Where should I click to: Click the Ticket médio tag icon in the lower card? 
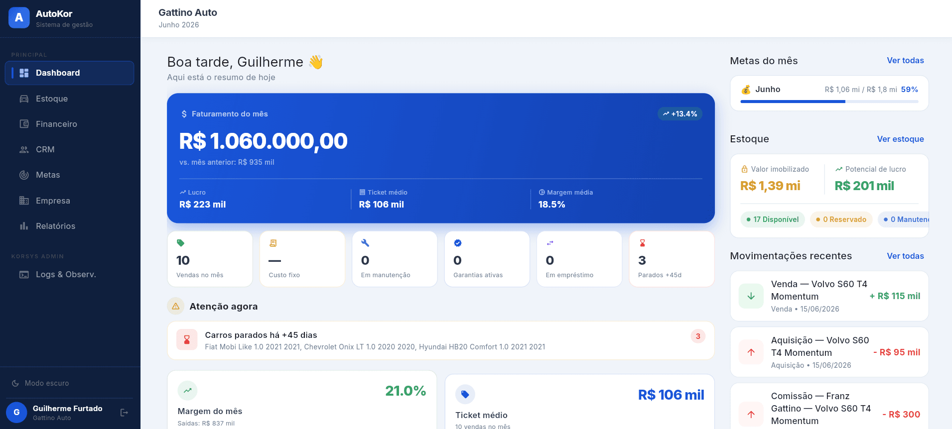[465, 395]
